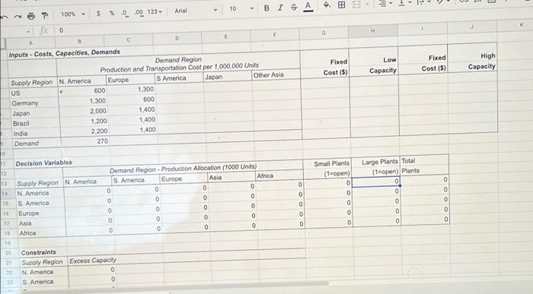Decrease decimal places button
The width and height of the screenshot is (533, 294).
coord(125,13)
